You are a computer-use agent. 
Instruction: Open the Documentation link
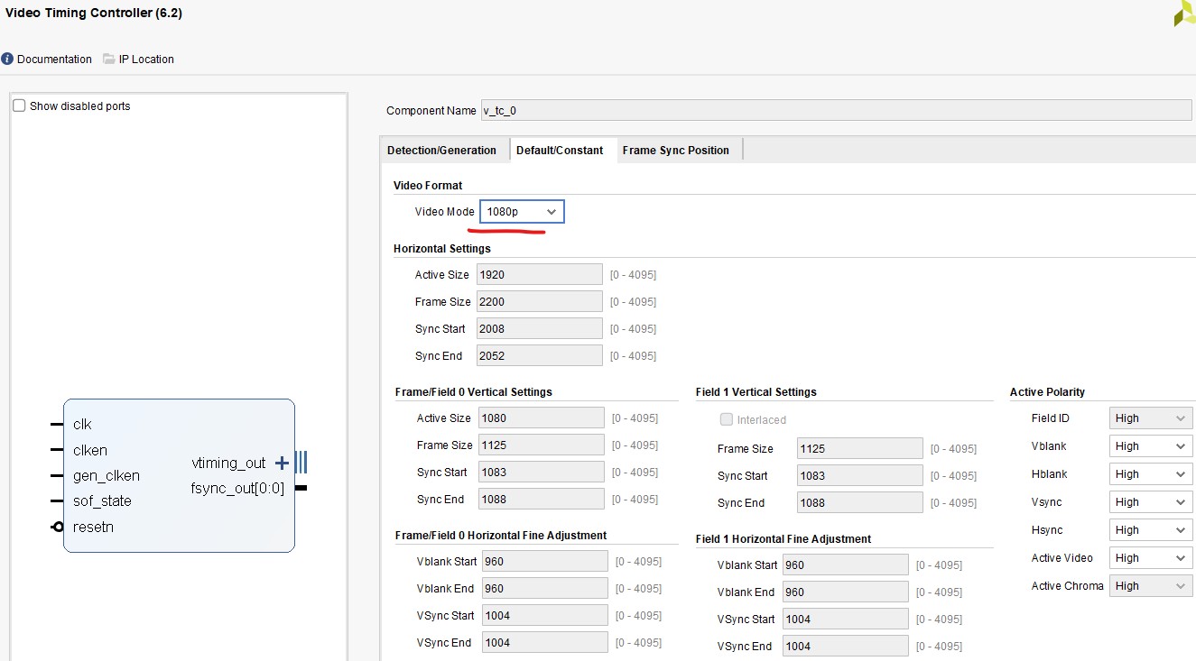(x=54, y=60)
